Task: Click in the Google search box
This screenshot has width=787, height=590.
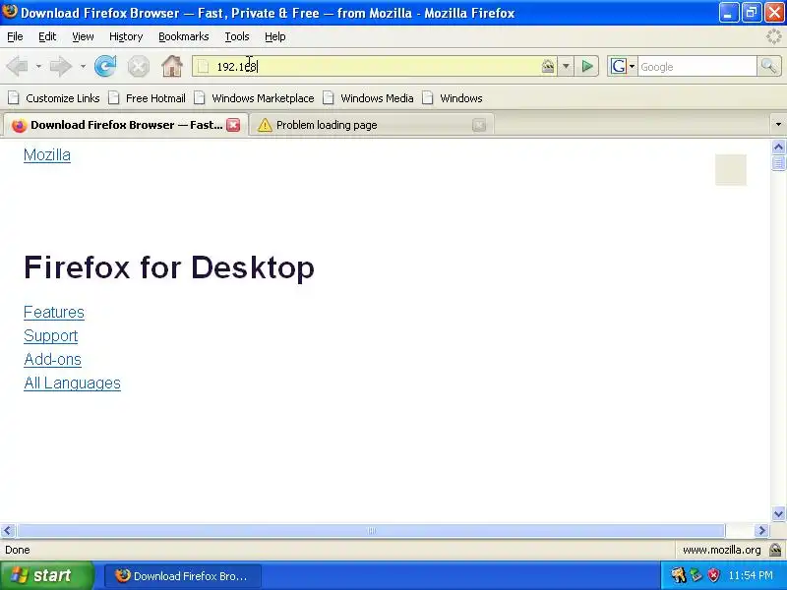Action: click(x=696, y=66)
